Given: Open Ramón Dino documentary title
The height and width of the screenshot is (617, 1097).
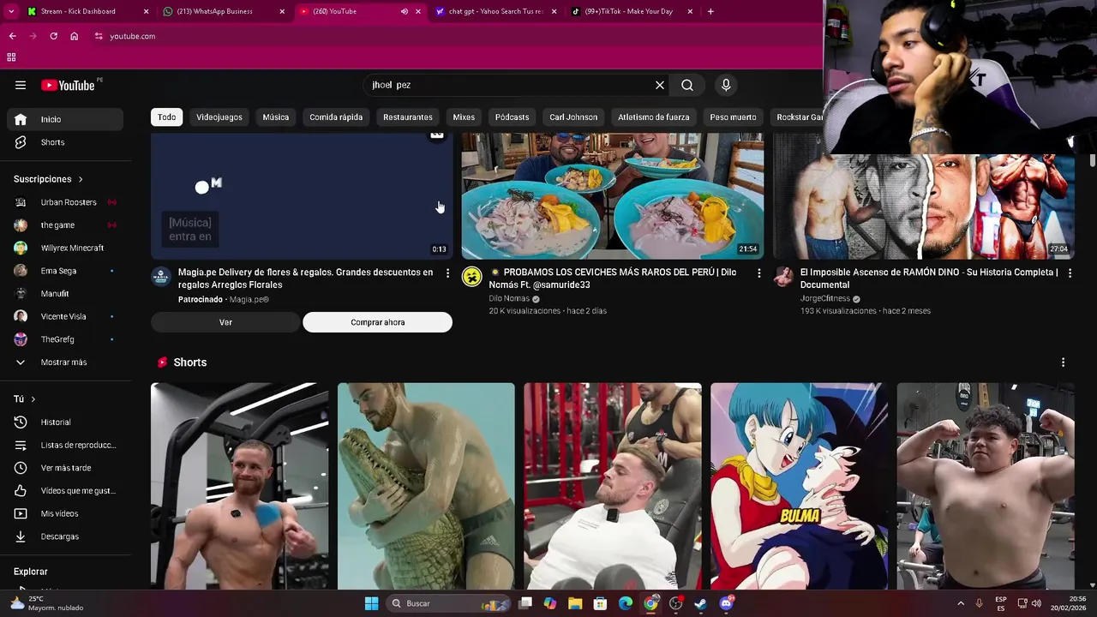Looking at the screenshot, I should coord(929,279).
